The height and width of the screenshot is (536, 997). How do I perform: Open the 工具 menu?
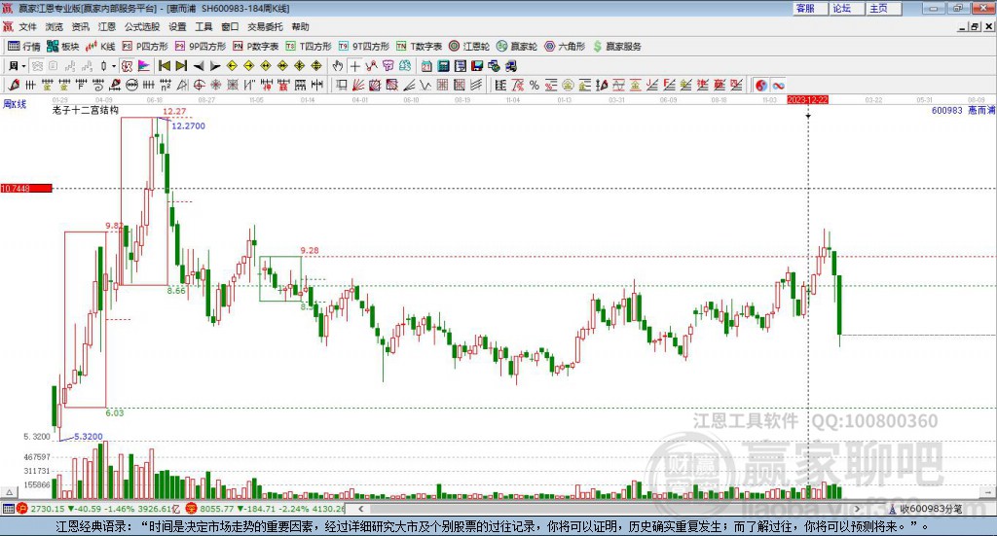point(203,26)
